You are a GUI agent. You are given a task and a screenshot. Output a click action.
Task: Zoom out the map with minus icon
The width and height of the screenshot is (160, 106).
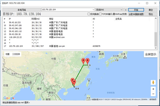coord(153,94)
